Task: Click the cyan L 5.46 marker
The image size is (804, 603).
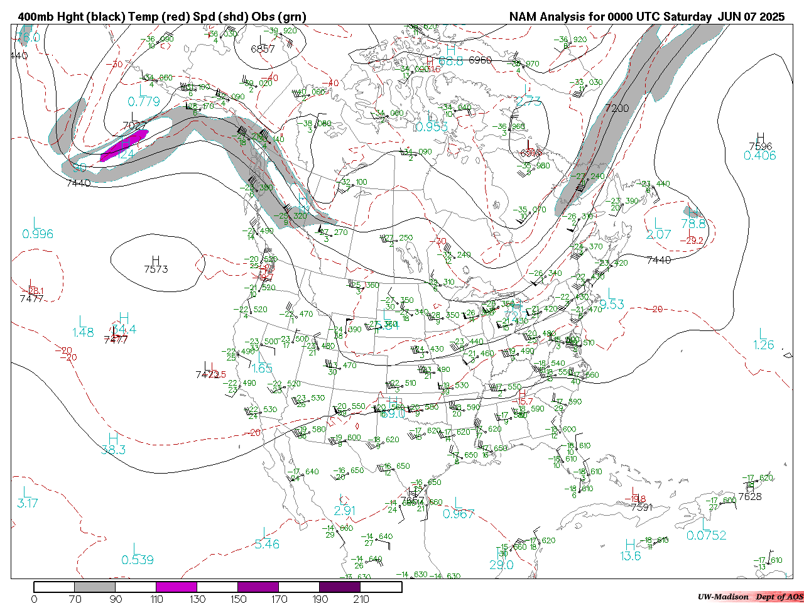Action: click(x=267, y=538)
